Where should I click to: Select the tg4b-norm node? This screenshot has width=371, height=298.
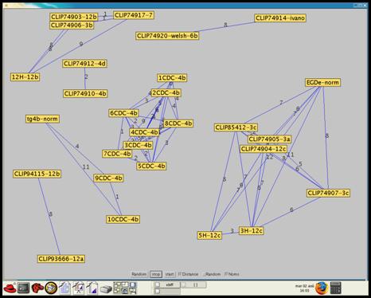pos(42,119)
